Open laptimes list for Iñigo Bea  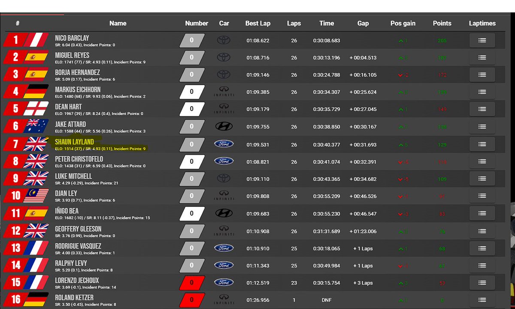pyautogui.click(x=482, y=214)
